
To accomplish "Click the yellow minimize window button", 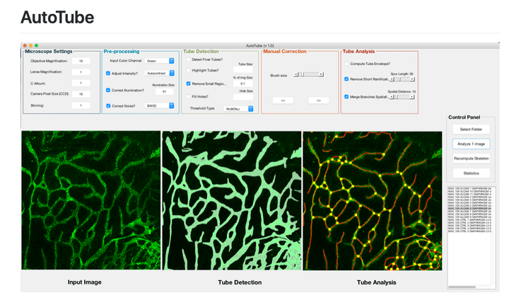I will click(x=30, y=45).
